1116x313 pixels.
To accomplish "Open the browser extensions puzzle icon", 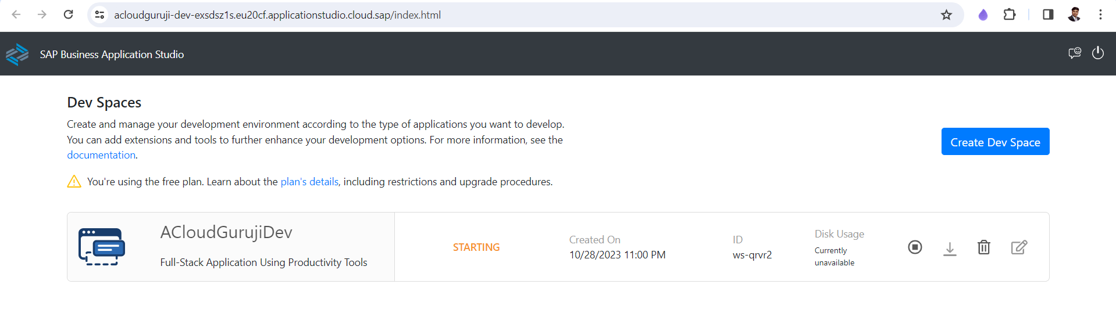I will click(1010, 15).
